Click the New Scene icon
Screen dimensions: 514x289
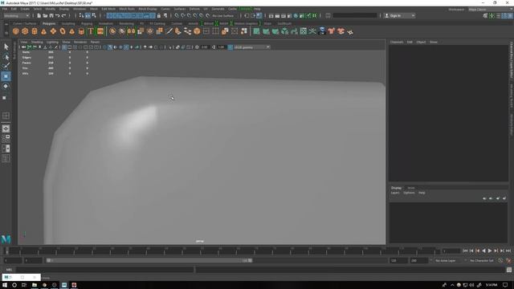coord(39,16)
